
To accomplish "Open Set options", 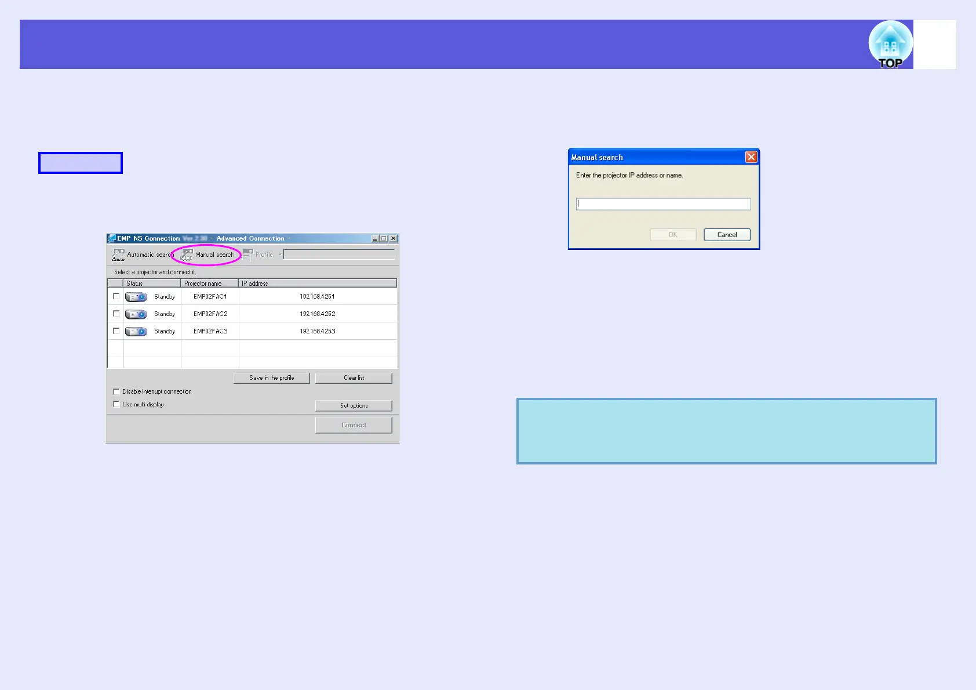I will click(x=354, y=406).
